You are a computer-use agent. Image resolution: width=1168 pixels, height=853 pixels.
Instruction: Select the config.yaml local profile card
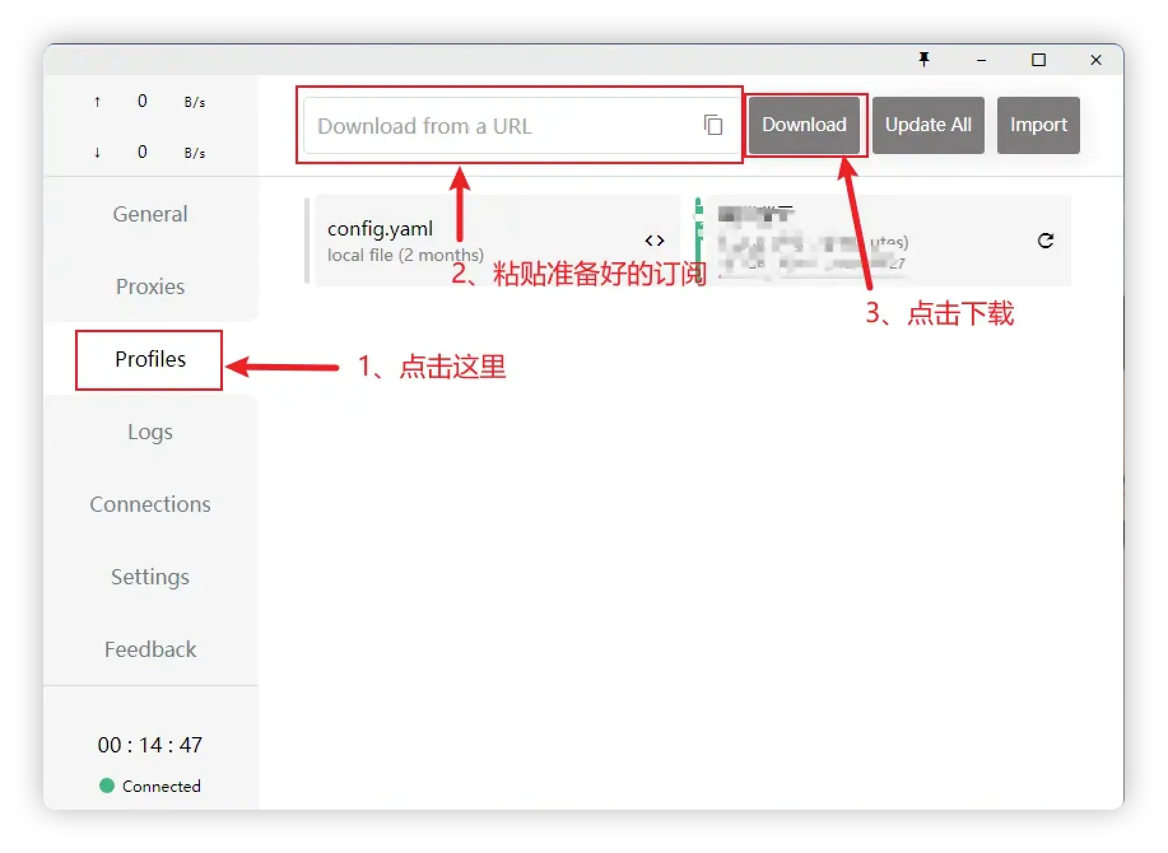click(446, 241)
